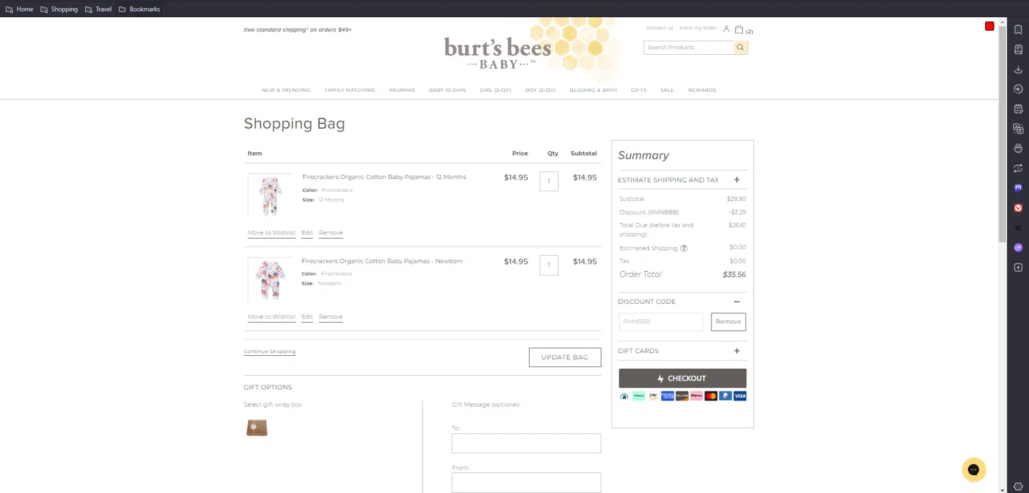1029x493 pixels.
Task: Open Baby (0-24M) menu
Action: pyautogui.click(x=447, y=90)
